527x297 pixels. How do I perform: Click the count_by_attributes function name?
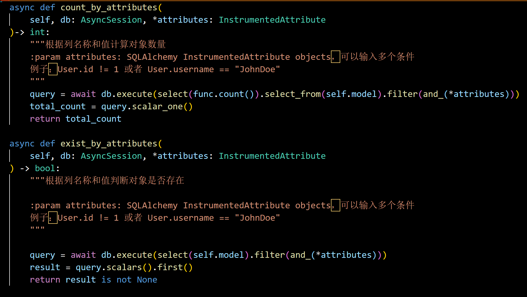tap(109, 7)
